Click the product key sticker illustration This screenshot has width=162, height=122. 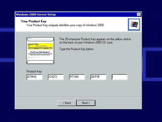[40, 51]
